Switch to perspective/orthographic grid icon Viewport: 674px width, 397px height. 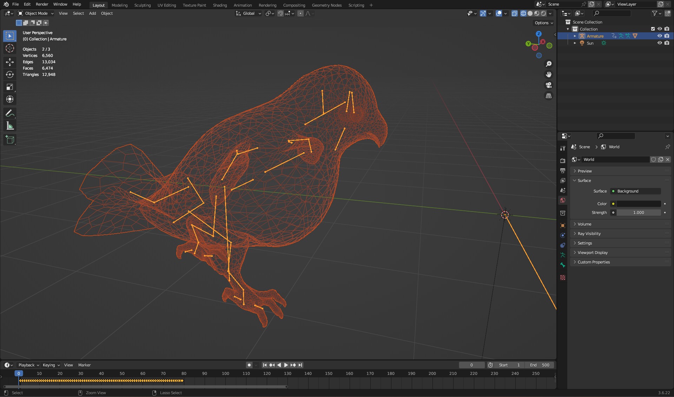pyautogui.click(x=548, y=96)
